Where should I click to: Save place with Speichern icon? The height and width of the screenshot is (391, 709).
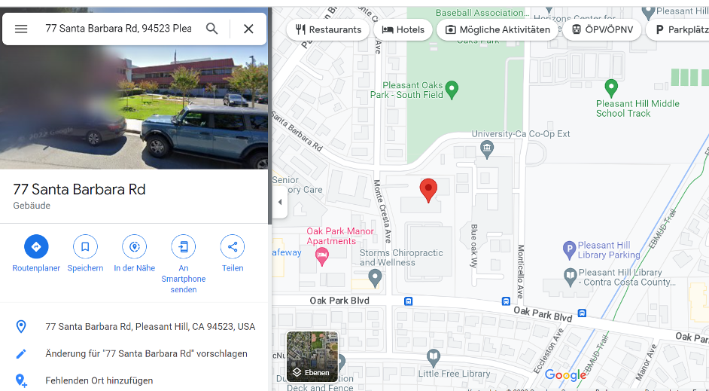coord(85,246)
